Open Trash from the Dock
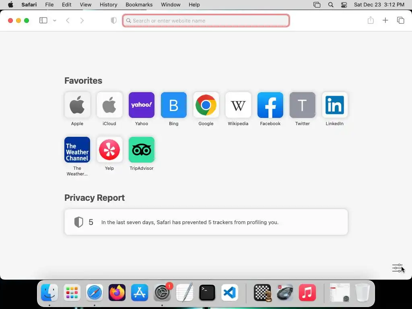The width and height of the screenshot is (412, 309). 363,293
